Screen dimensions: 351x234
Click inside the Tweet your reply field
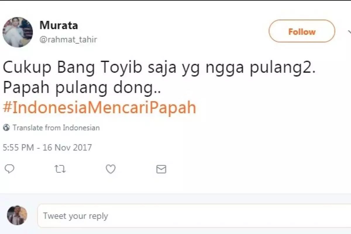tap(117, 216)
